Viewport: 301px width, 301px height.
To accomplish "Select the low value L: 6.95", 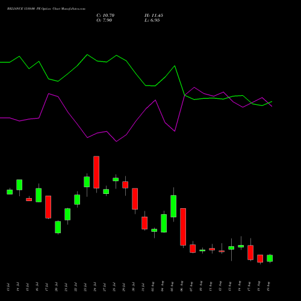I will (x=152, y=20).
